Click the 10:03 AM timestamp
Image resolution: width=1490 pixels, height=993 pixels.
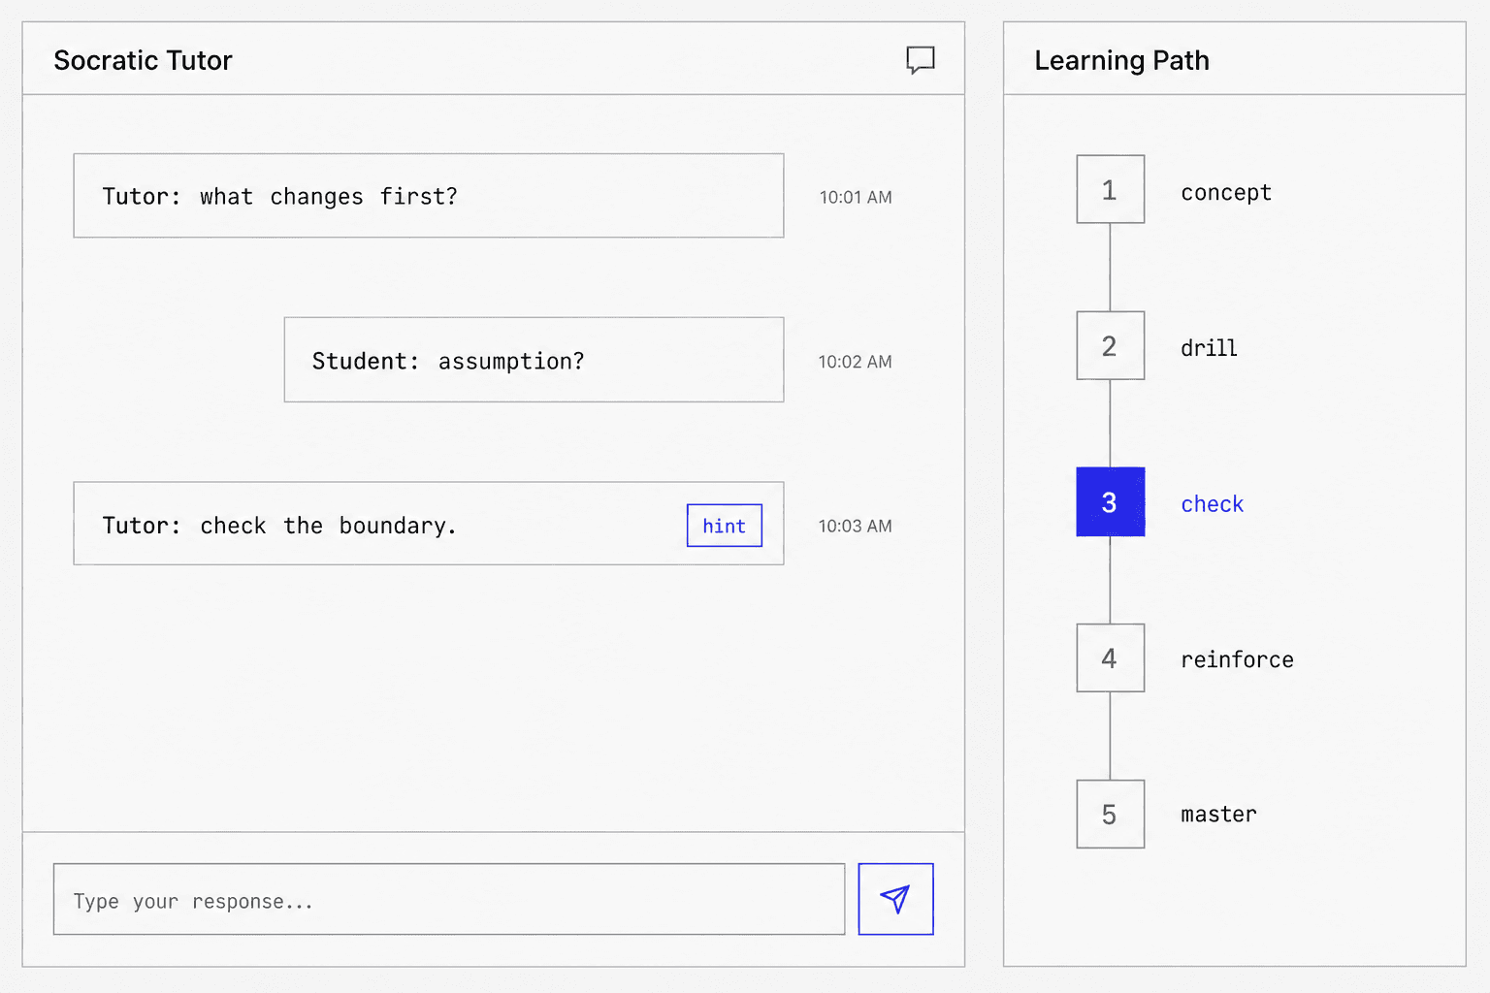click(855, 526)
